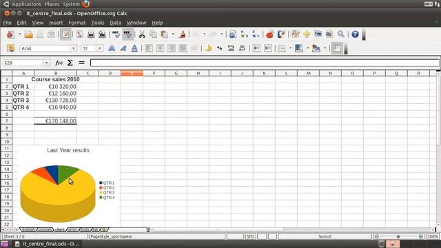Increase indent icon
The width and height of the screenshot is (441, 248).
click(268, 48)
